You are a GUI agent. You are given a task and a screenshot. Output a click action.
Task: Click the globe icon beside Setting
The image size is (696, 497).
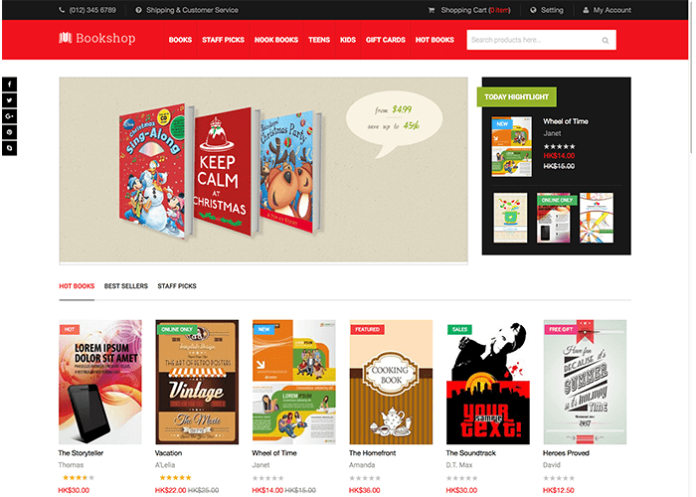click(x=533, y=10)
